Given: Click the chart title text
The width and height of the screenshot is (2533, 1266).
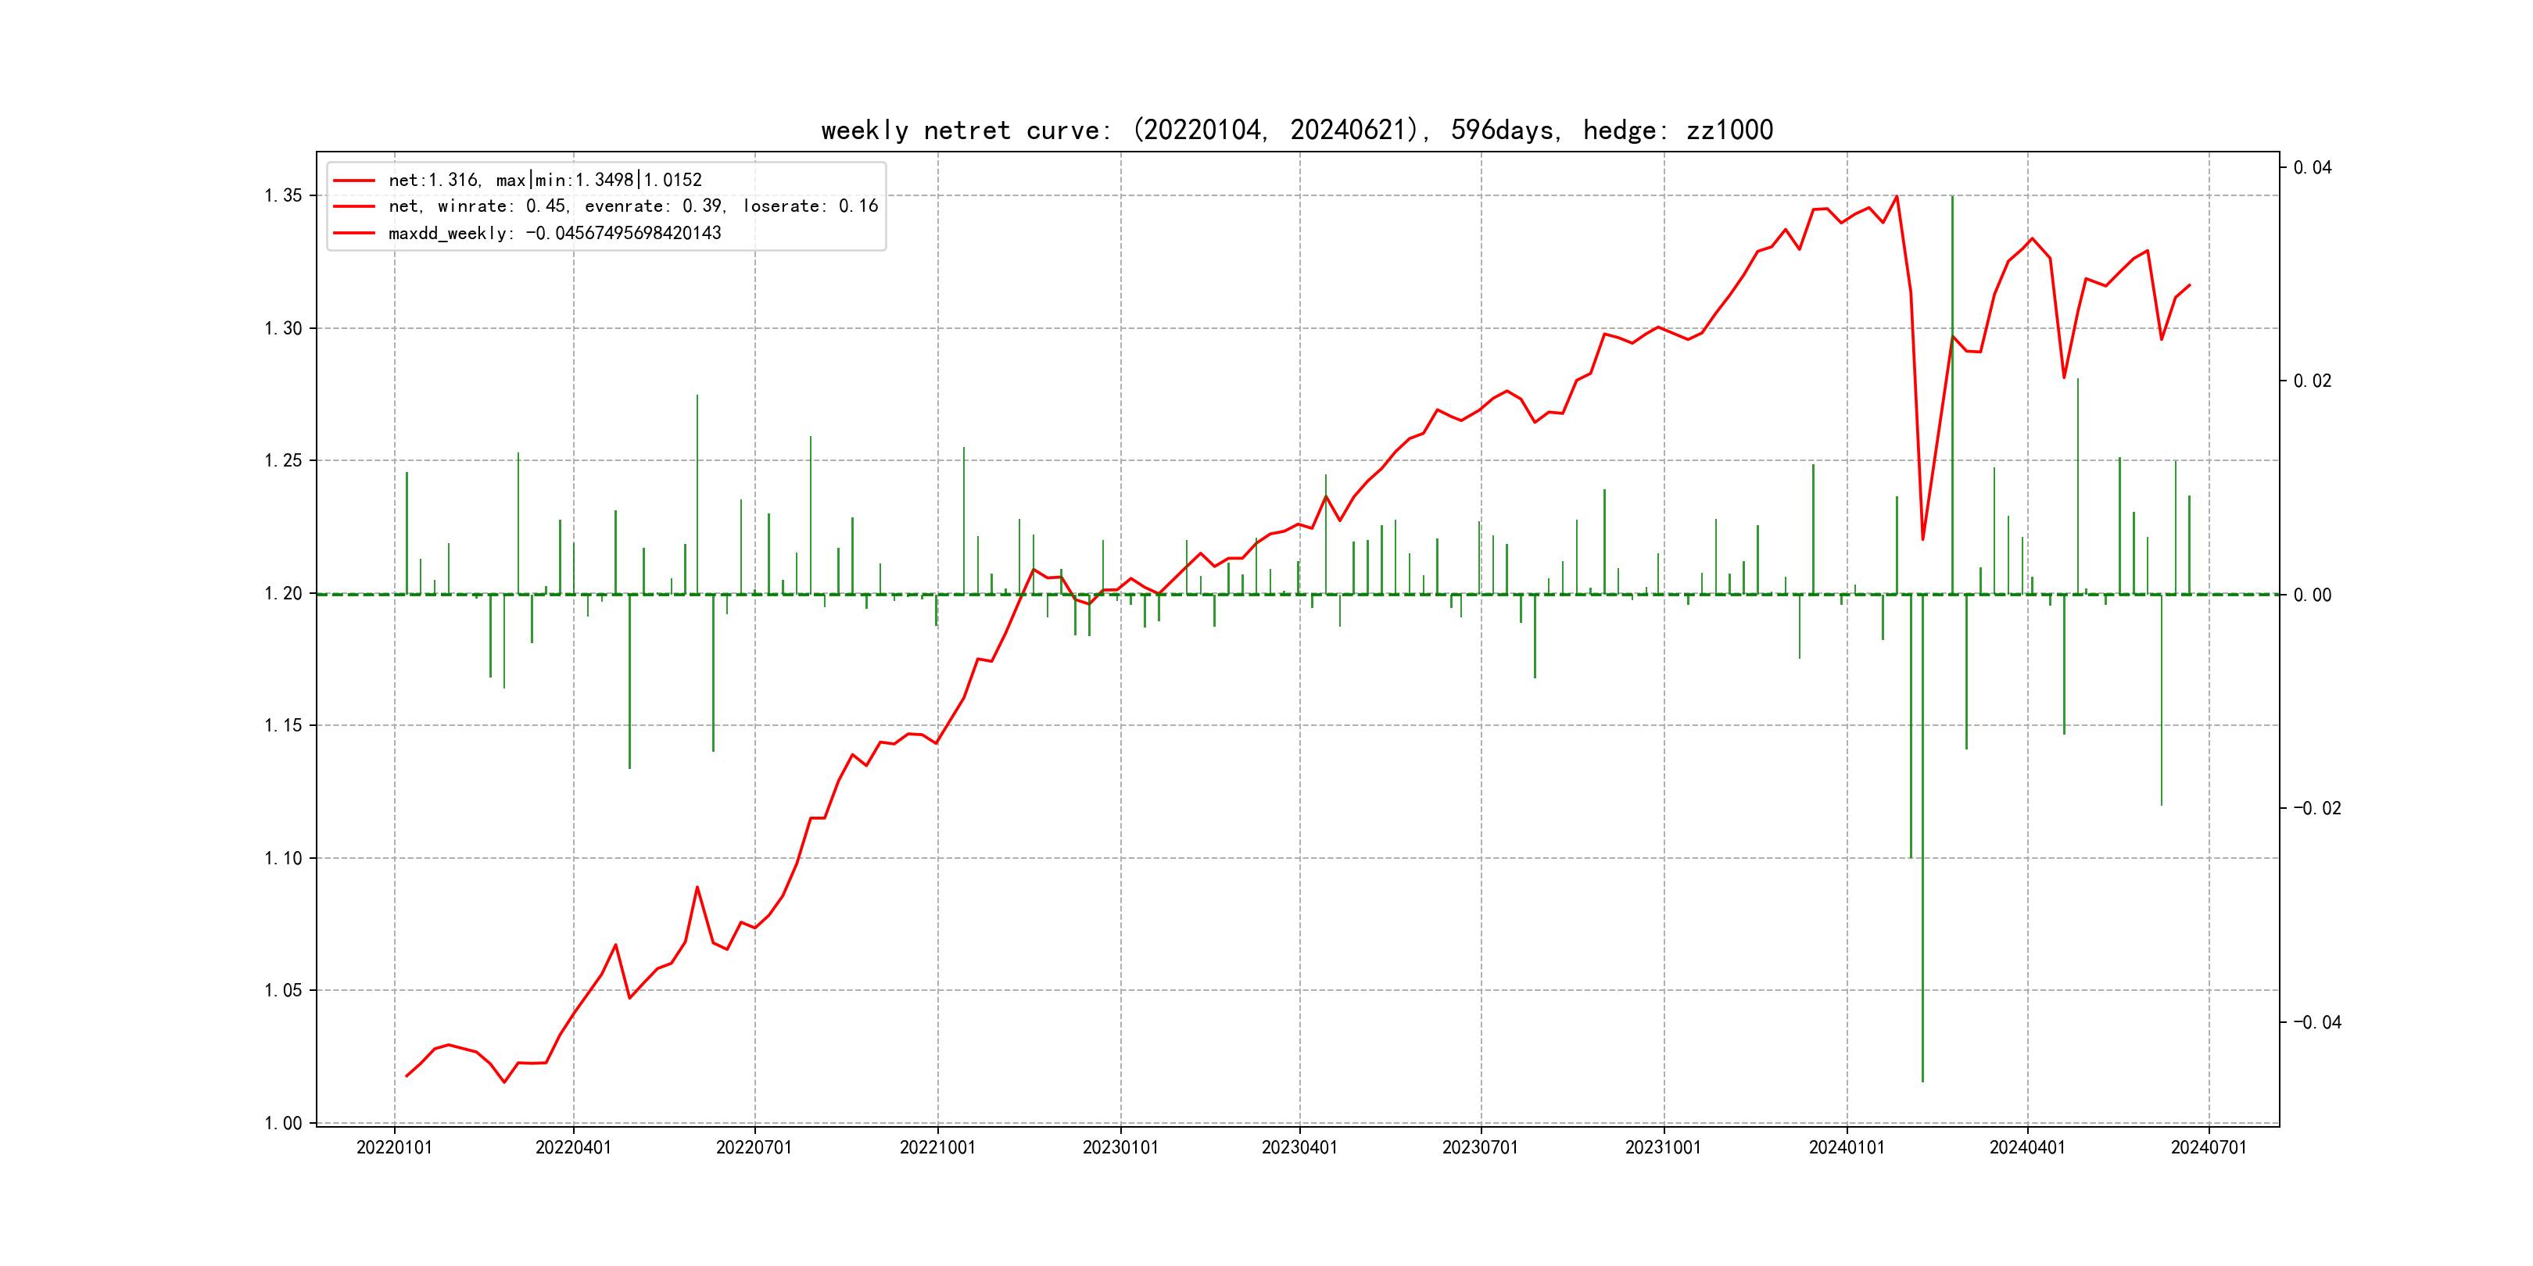Looking at the screenshot, I should (x=1296, y=131).
